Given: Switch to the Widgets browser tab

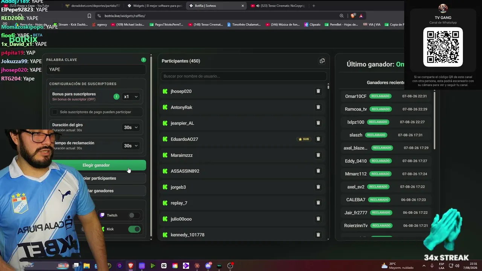Looking at the screenshot, I should [x=154, y=6].
